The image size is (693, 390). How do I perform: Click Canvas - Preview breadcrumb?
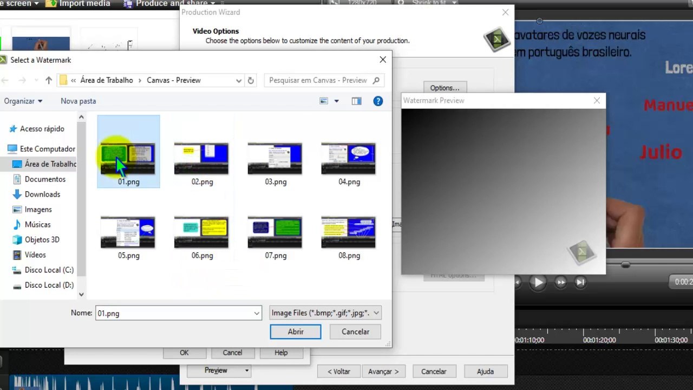tap(174, 80)
